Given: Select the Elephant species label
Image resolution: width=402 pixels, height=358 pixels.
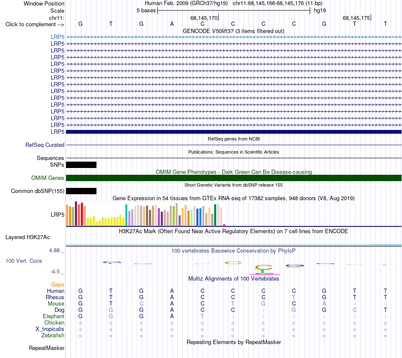Looking at the screenshot, I should click(54, 316).
